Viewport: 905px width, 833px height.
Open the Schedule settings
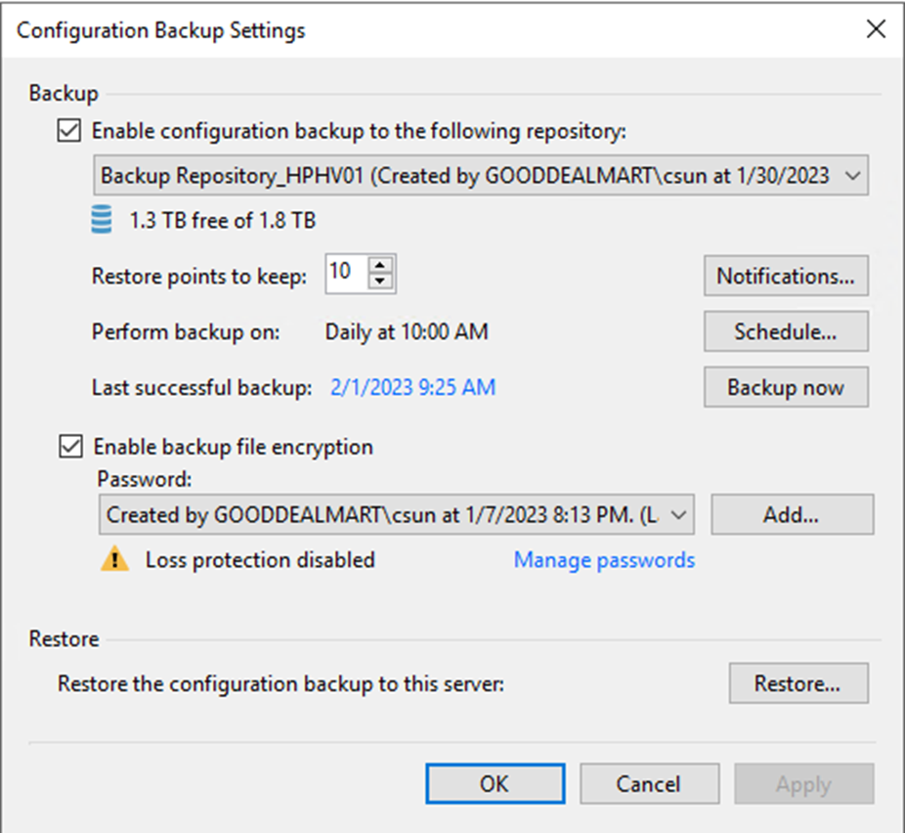point(786,331)
